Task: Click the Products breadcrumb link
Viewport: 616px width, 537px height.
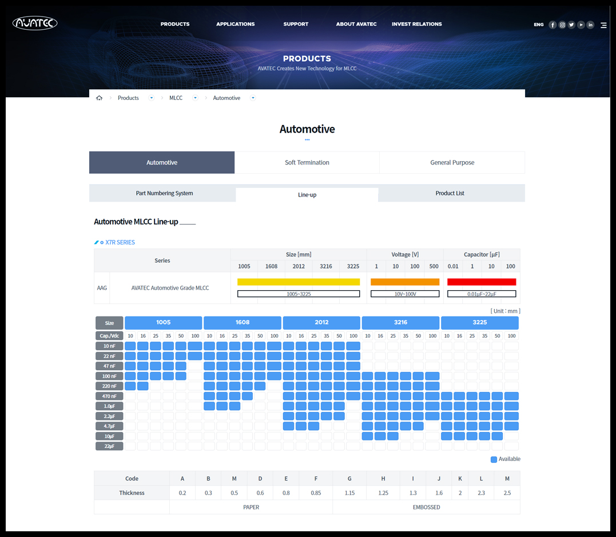Action: [128, 98]
